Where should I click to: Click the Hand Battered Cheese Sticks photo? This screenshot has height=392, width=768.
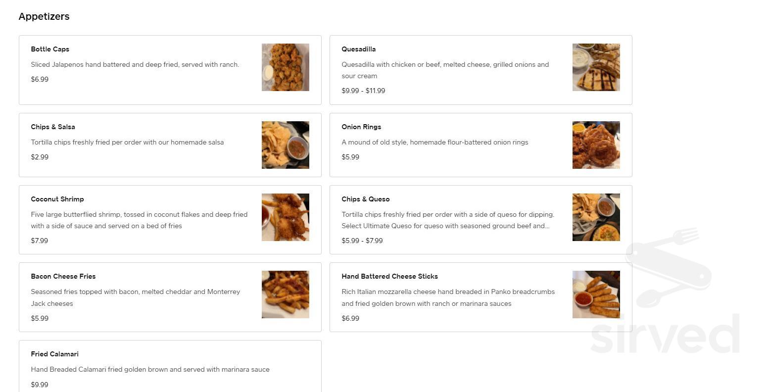click(x=596, y=294)
